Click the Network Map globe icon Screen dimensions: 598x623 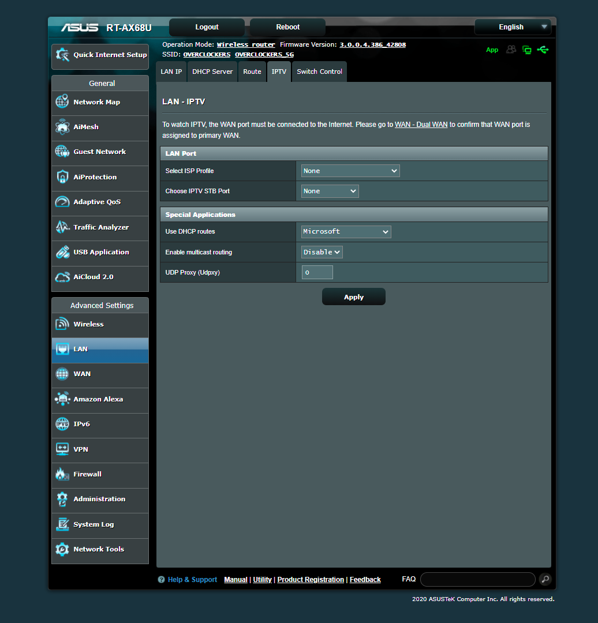[62, 102]
